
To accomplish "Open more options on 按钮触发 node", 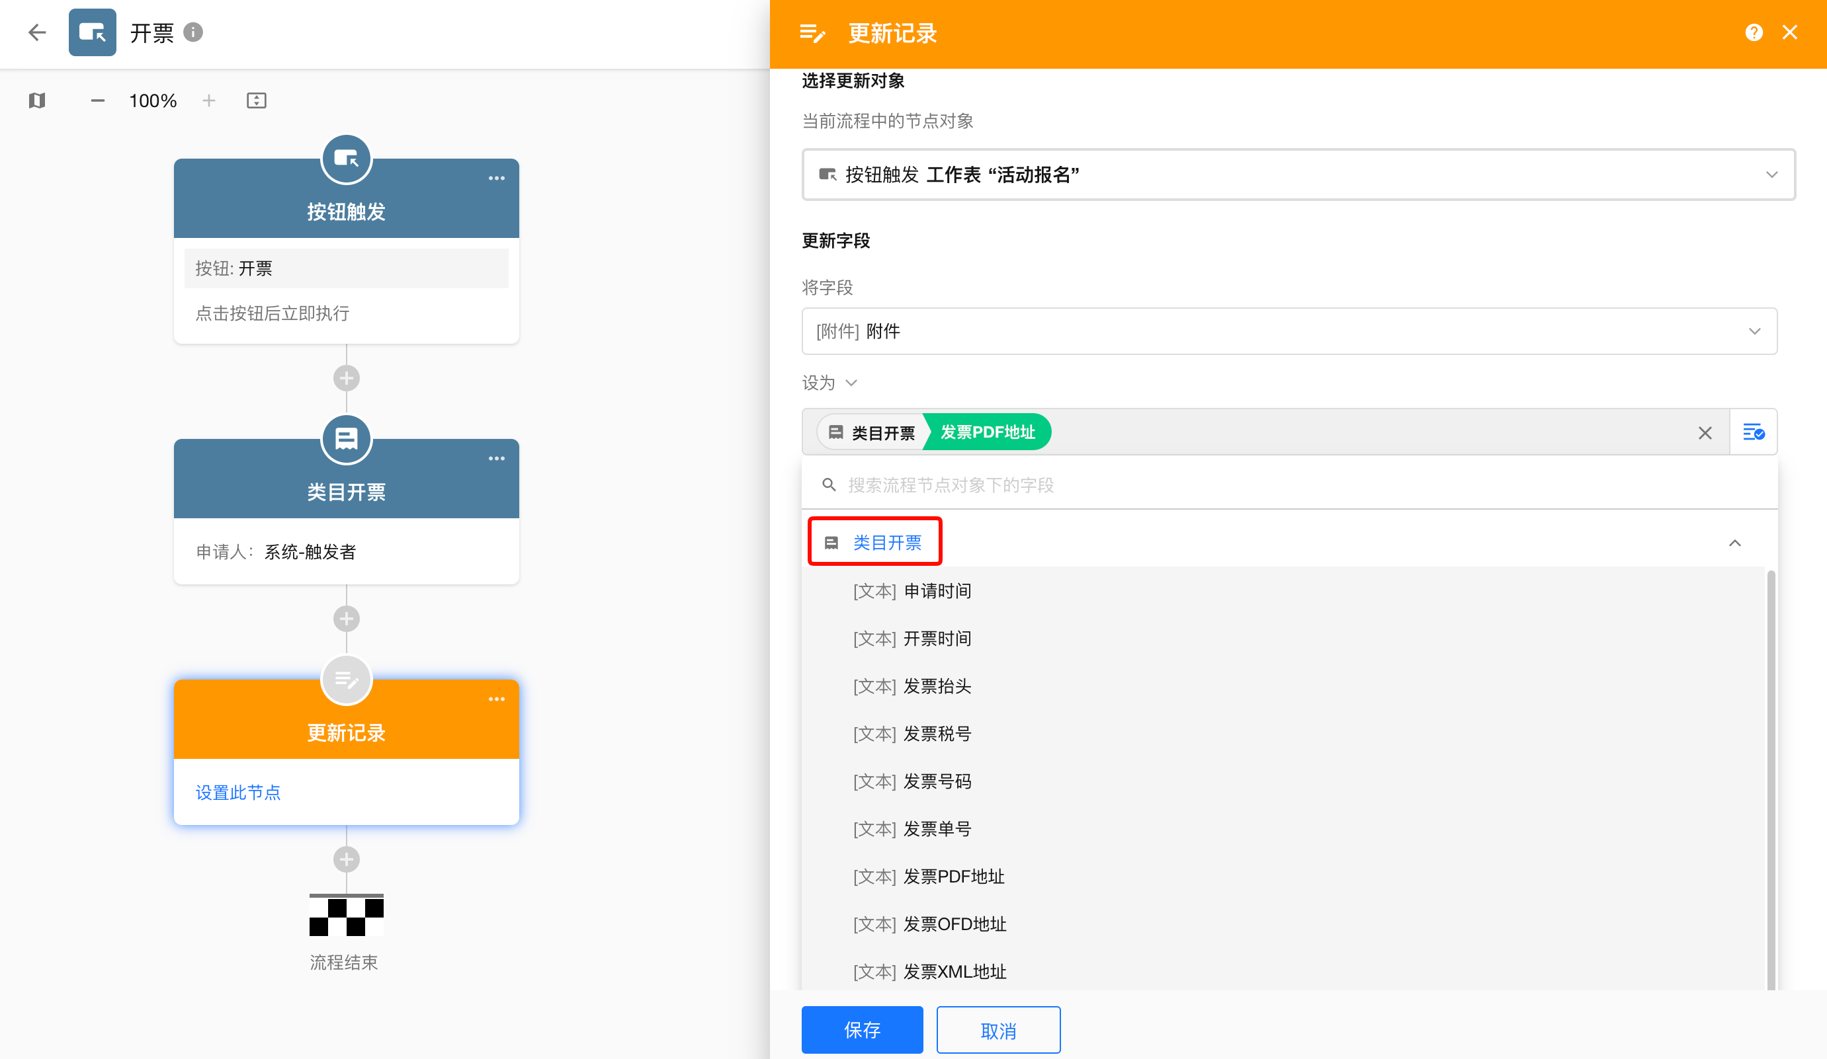I will pos(497,178).
